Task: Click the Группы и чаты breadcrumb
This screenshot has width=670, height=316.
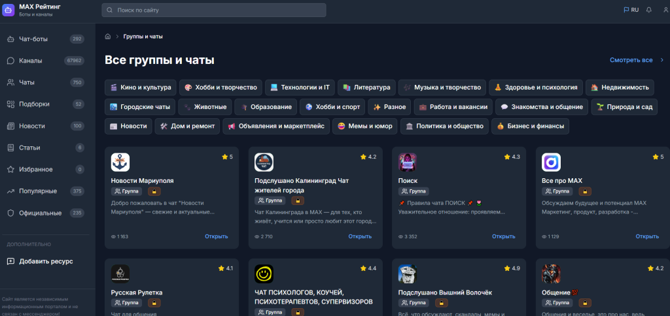Action: [x=143, y=37]
